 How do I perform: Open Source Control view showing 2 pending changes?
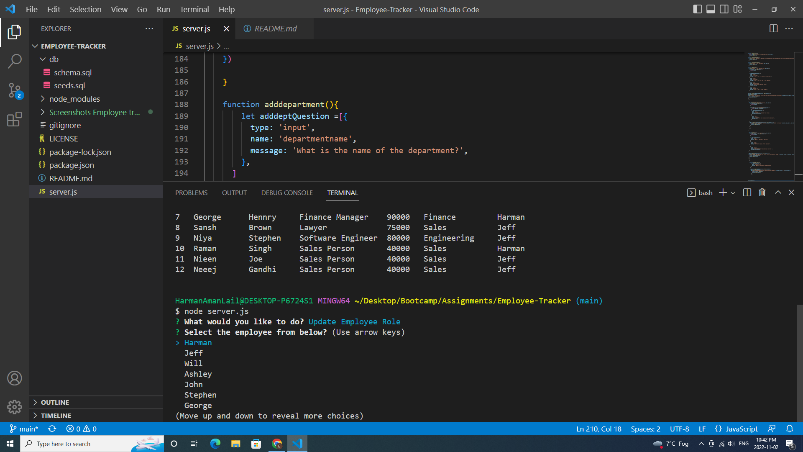15,90
